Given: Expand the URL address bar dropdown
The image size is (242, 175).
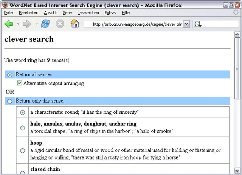Looking at the screenshot, I should click(186, 24).
